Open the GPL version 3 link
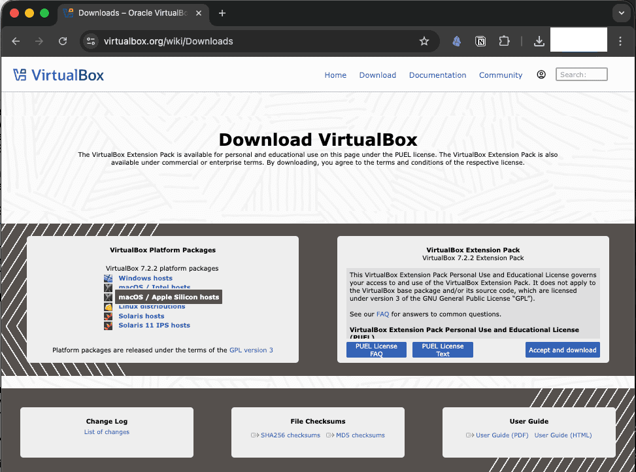Viewport: 636px width, 472px height. (251, 350)
